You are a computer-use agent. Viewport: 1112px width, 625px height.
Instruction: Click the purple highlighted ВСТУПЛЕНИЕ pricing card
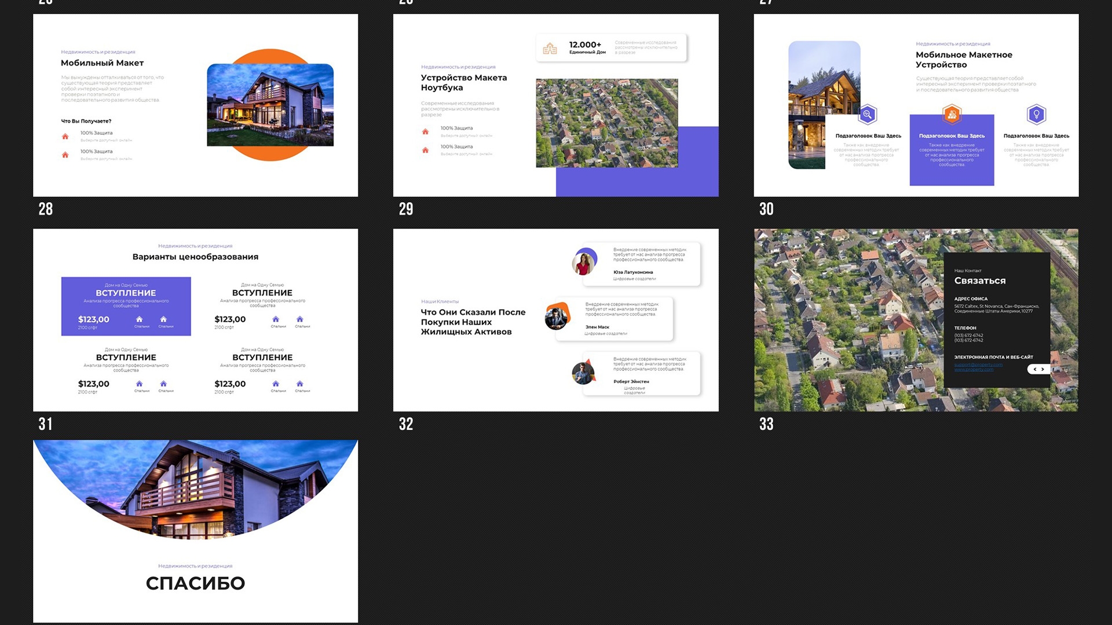126,306
